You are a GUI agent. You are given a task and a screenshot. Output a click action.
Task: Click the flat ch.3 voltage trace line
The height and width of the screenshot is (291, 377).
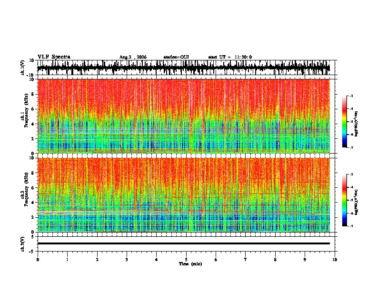(x=183, y=243)
